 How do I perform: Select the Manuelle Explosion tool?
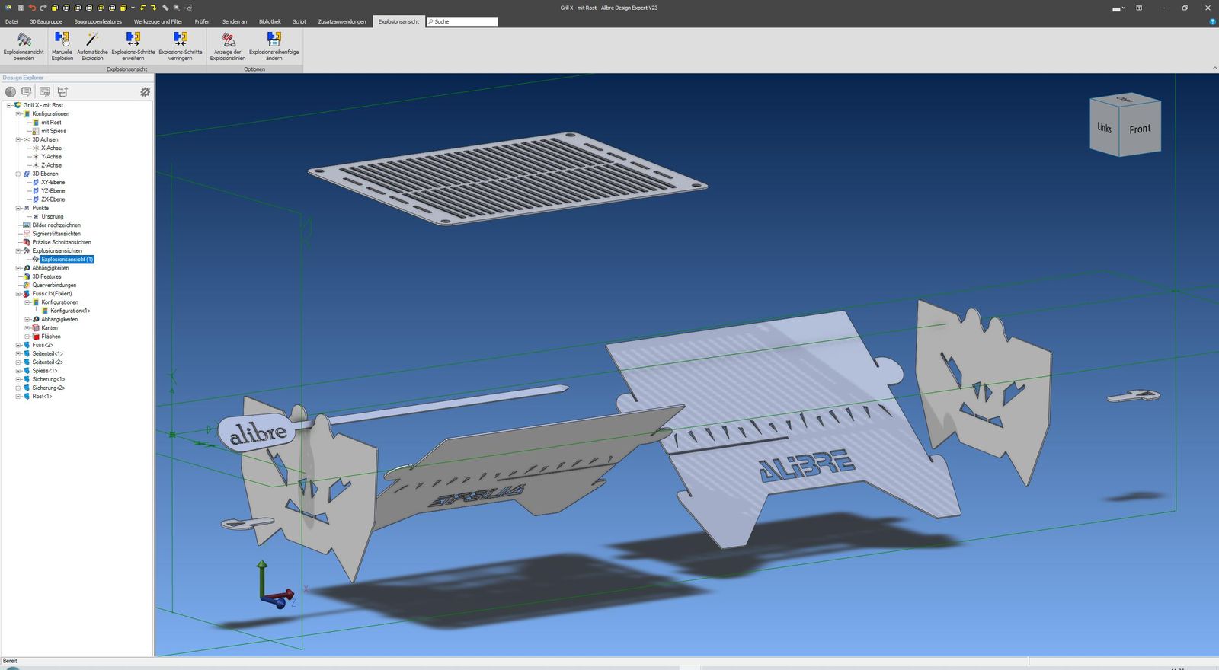[x=62, y=39]
